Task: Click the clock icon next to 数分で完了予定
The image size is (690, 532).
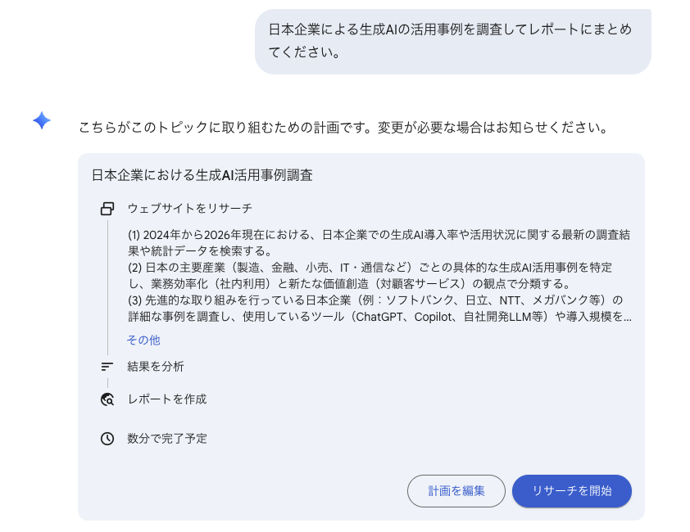Action: [x=107, y=439]
